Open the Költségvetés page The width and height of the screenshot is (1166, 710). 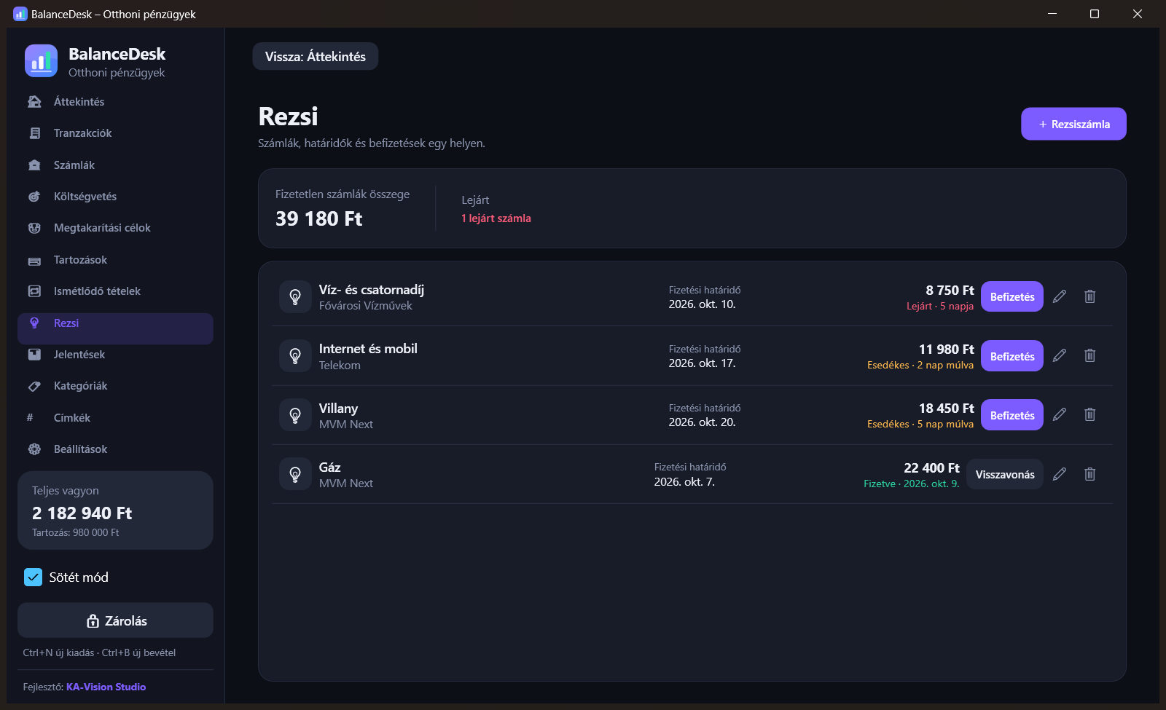click(x=115, y=197)
